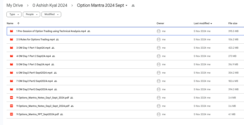The height and width of the screenshot is (125, 244).
Task: Click the Name column header
Action: 10,23
